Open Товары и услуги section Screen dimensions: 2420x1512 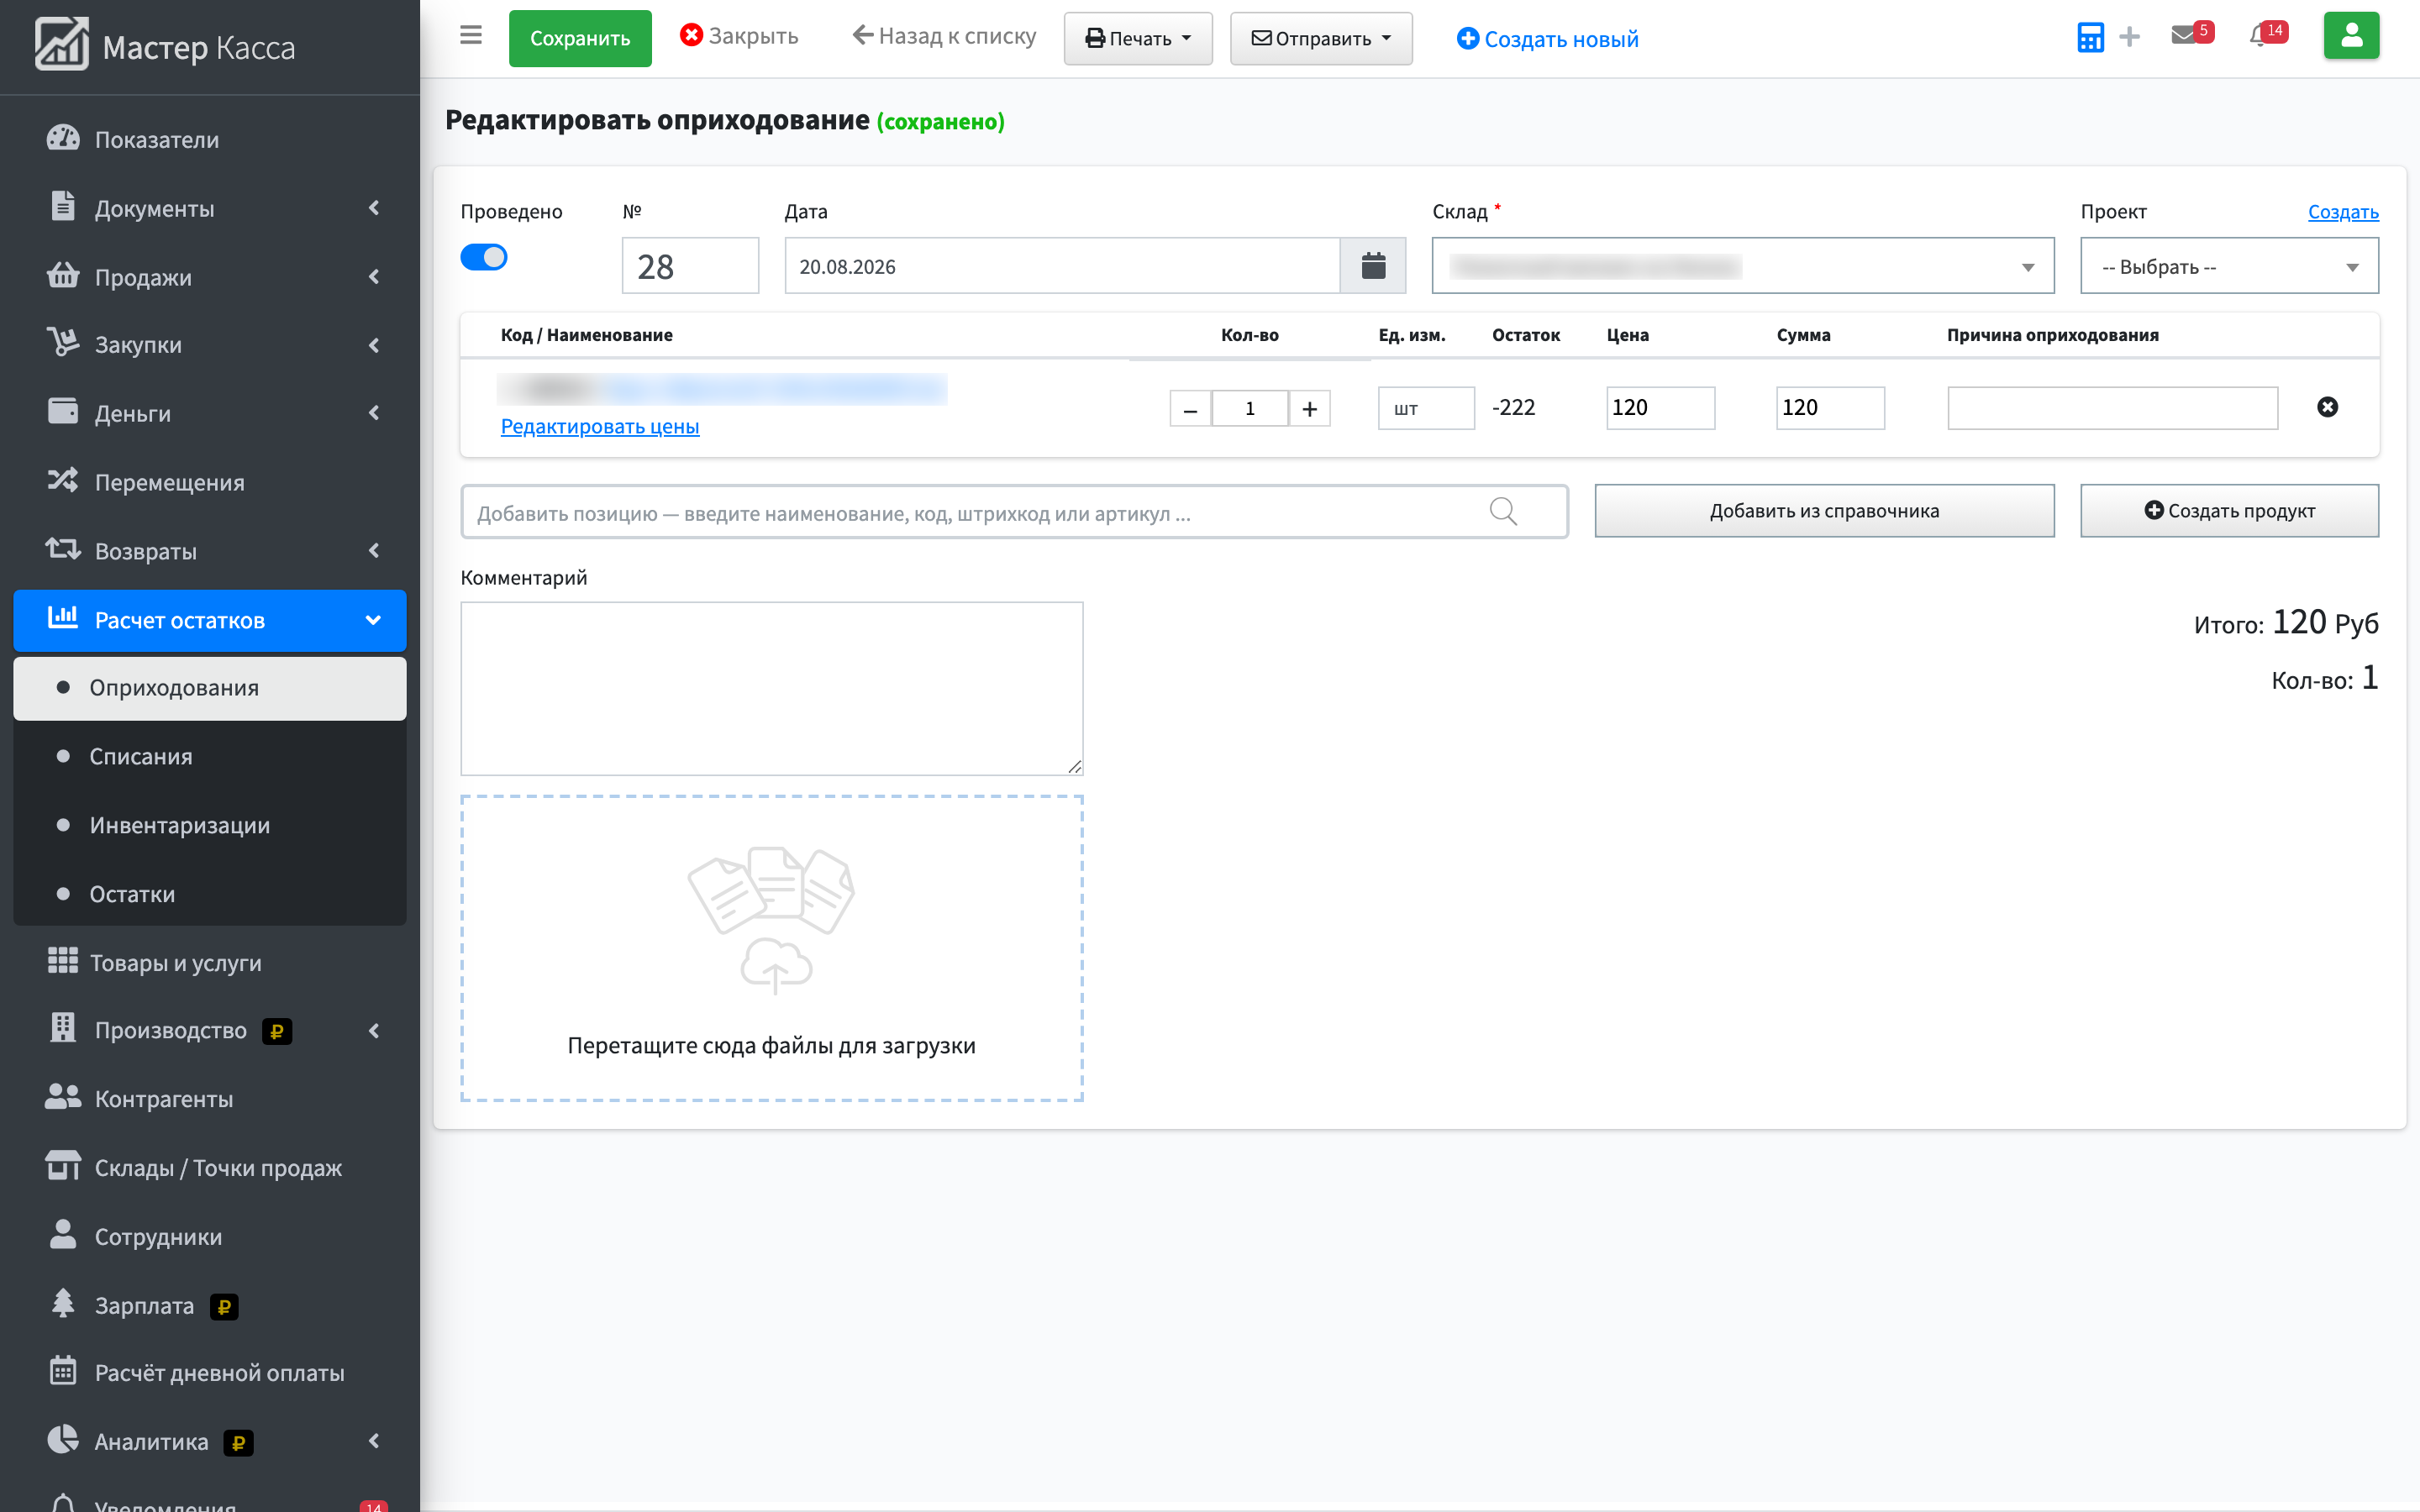point(210,962)
